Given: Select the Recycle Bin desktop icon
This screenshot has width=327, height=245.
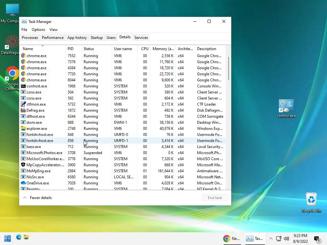Looking at the screenshot, I should click(x=311, y=202).
